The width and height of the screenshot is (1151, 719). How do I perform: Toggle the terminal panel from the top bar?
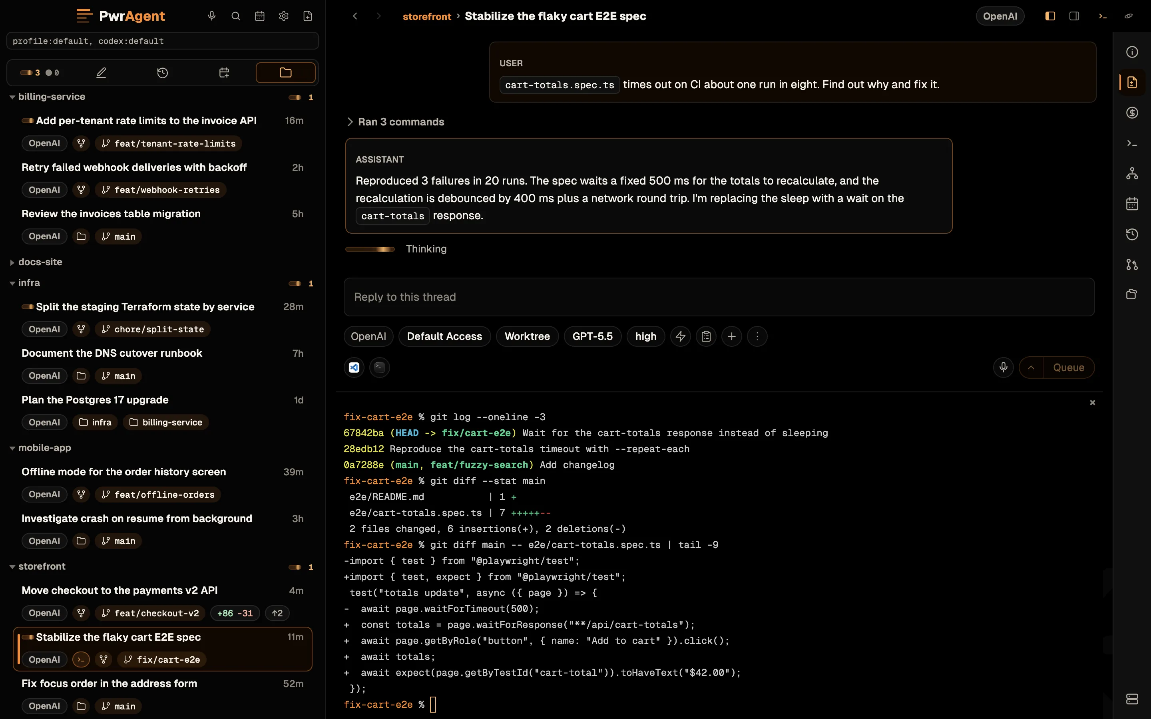click(x=1103, y=16)
